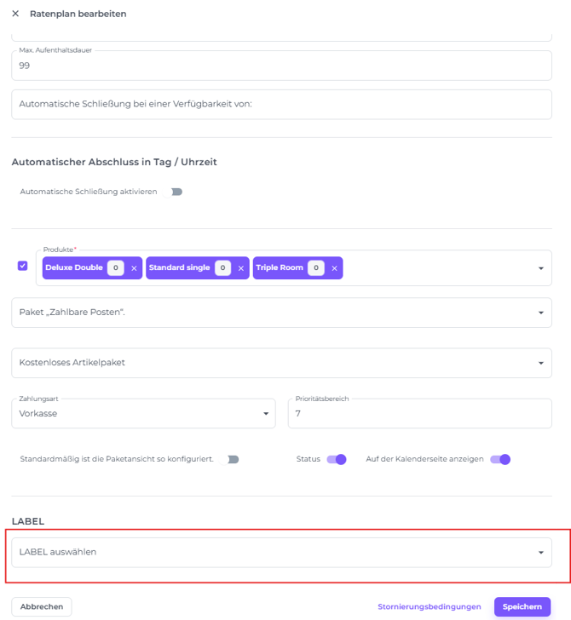571x620 pixels.
Task: Disable Auf der Kalenderseite anzeigen toggle
Action: [x=500, y=459]
